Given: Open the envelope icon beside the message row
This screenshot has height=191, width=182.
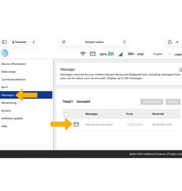Looking at the screenshot, I should [76, 124].
